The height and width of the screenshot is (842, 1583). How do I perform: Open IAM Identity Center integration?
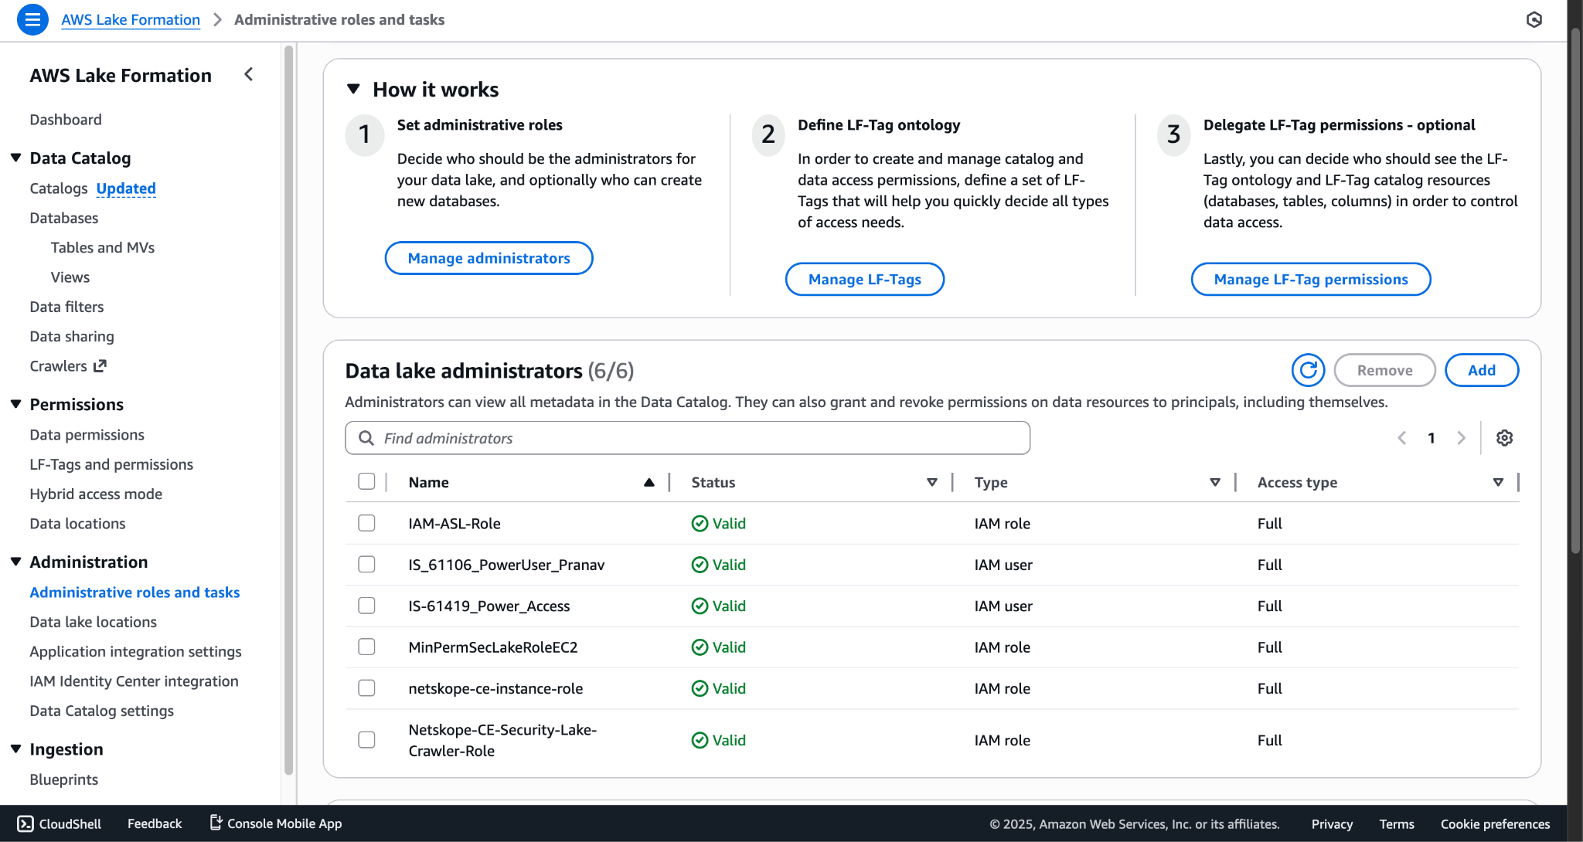click(134, 681)
